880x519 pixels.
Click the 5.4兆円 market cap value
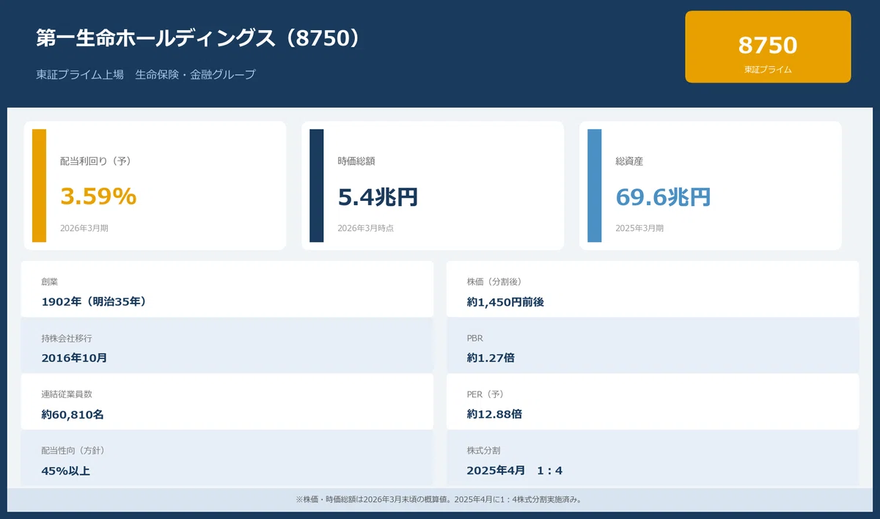(x=378, y=196)
